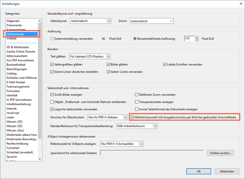
Task: Click the Ordner suchen button
Action: click(x=220, y=153)
